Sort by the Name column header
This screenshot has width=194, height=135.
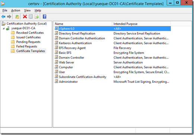[x=83, y=24]
